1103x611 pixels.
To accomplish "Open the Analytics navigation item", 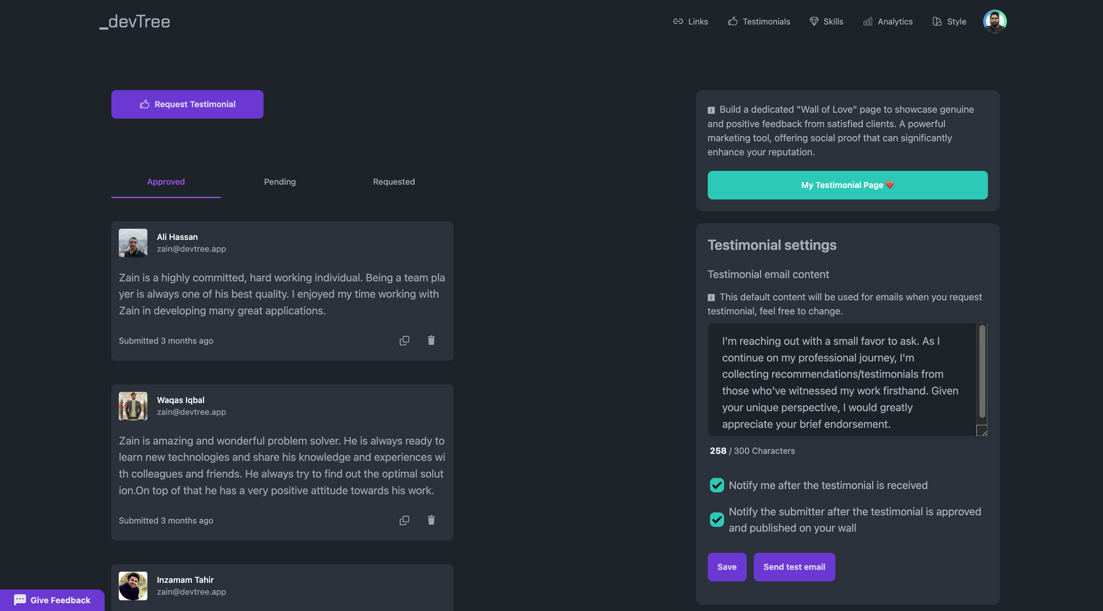I will click(x=888, y=22).
